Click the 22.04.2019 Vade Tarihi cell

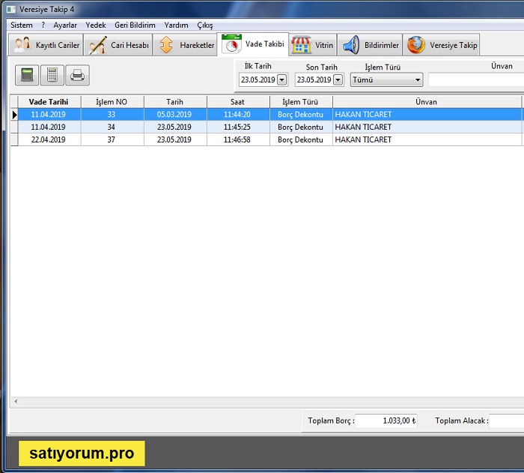pos(49,139)
